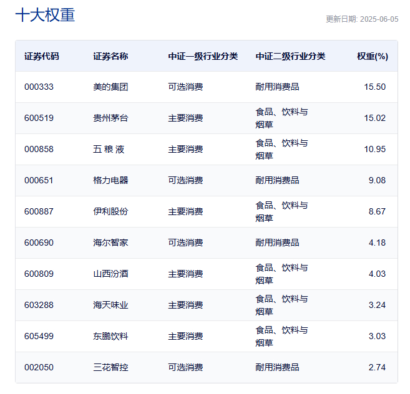The height and width of the screenshot is (394, 410).
Task: Select stock name 海尔智家
Action: coord(110,243)
